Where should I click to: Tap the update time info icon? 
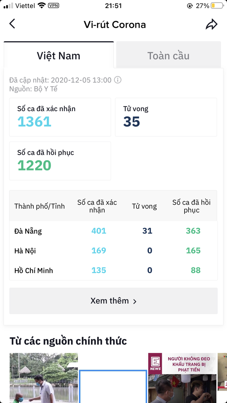click(118, 80)
